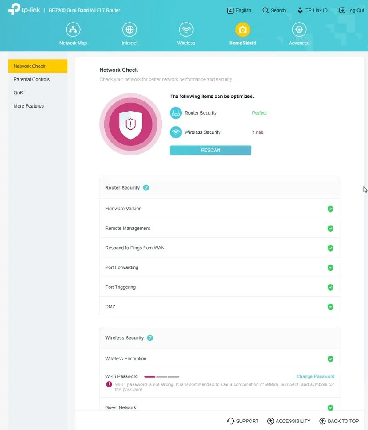Open the English language selector

pos(239,10)
